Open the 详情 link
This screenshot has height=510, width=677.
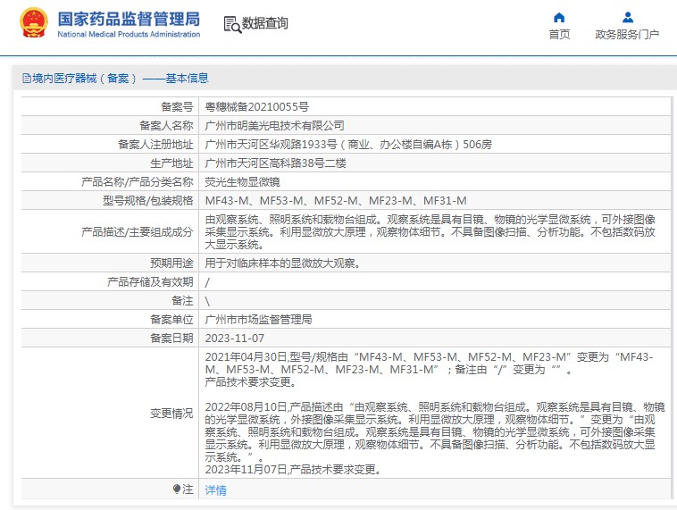pyautogui.click(x=215, y=490)
